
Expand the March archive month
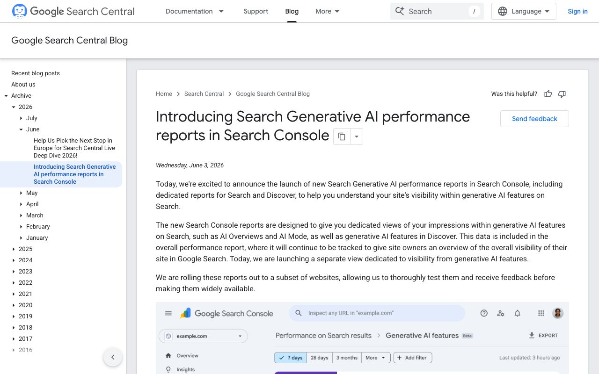pyautogui.click(x=21, y=216)
